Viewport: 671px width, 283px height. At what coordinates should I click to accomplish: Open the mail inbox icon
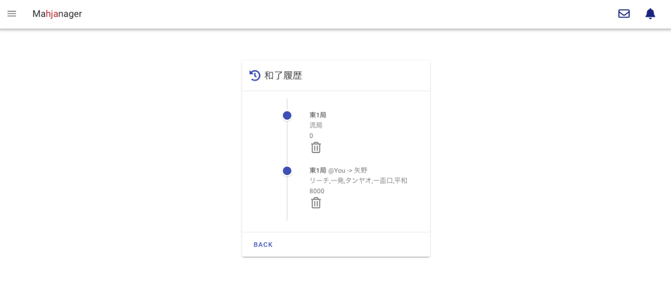pos(624,14)
